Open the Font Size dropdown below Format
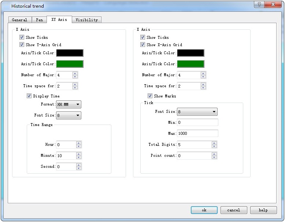Image resolution: width=285 pixels, height=222 pixels. [69, 115]
